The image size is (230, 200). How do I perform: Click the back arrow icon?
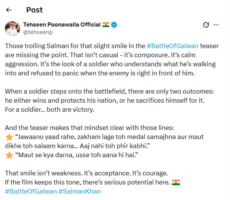[x=9, y=10]
